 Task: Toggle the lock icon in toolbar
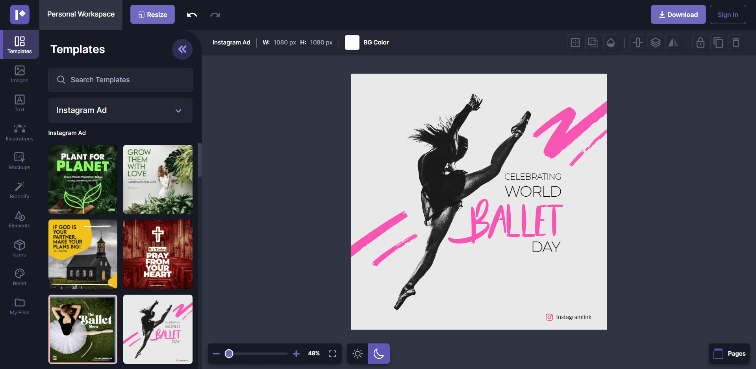[x=700, y=42]
